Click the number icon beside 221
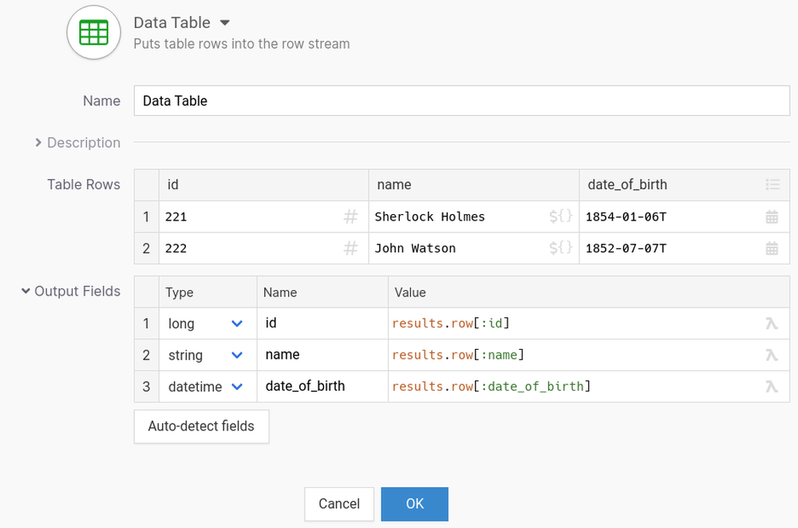This screenshot has height=528, width=798. point(350,217)
